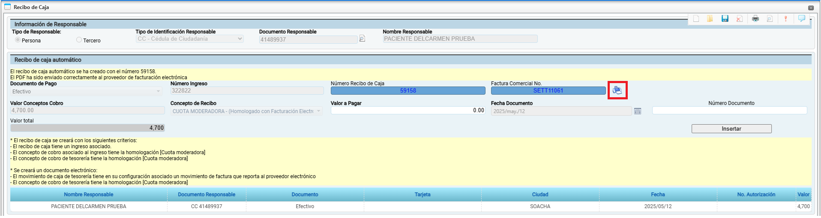Open the blue speech bubble comments icon

(x=801, y=18)
